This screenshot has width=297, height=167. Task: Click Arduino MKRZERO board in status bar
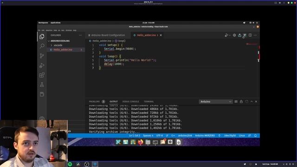tap(205, 135)
